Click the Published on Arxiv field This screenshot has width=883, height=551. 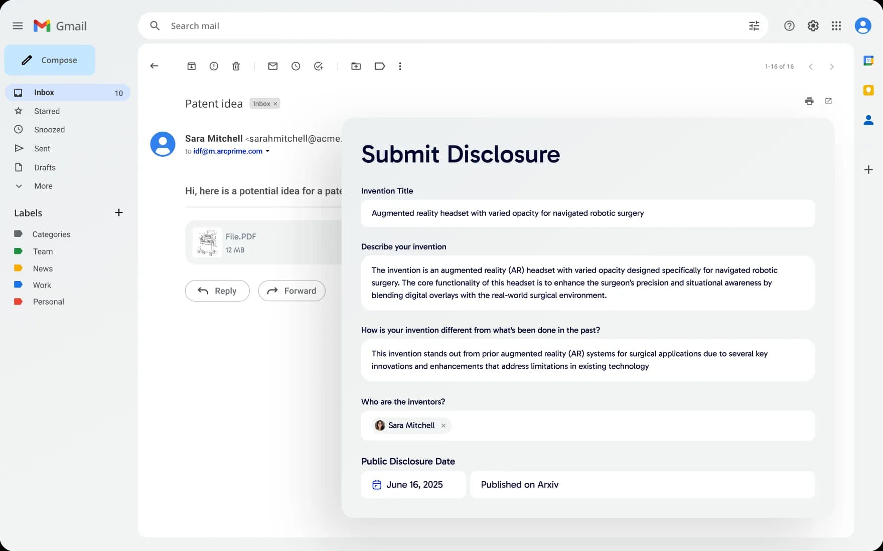pyautogui.click(x=642, y=484)
